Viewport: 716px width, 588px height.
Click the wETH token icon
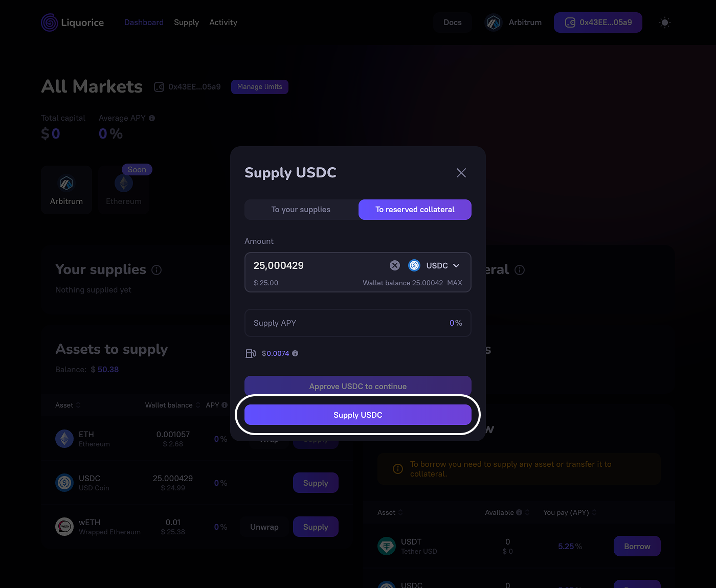(x=64, y=527)
